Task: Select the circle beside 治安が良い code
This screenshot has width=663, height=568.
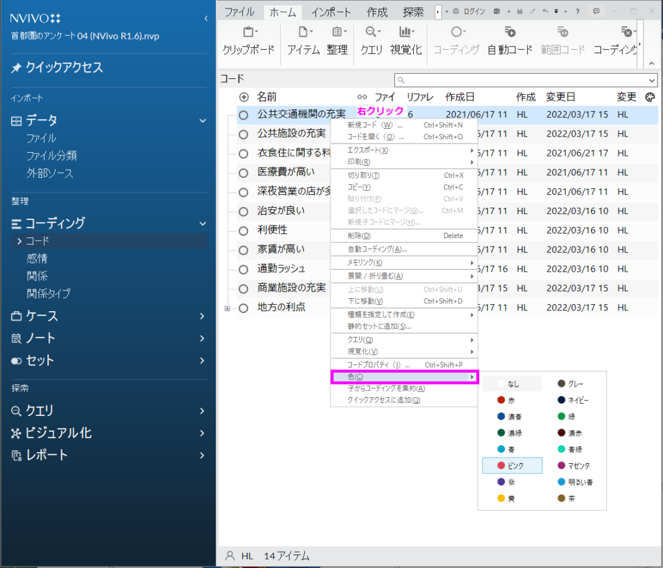Action: pos(243,211)
